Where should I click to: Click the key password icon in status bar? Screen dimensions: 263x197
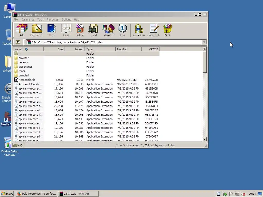point(21,145)
